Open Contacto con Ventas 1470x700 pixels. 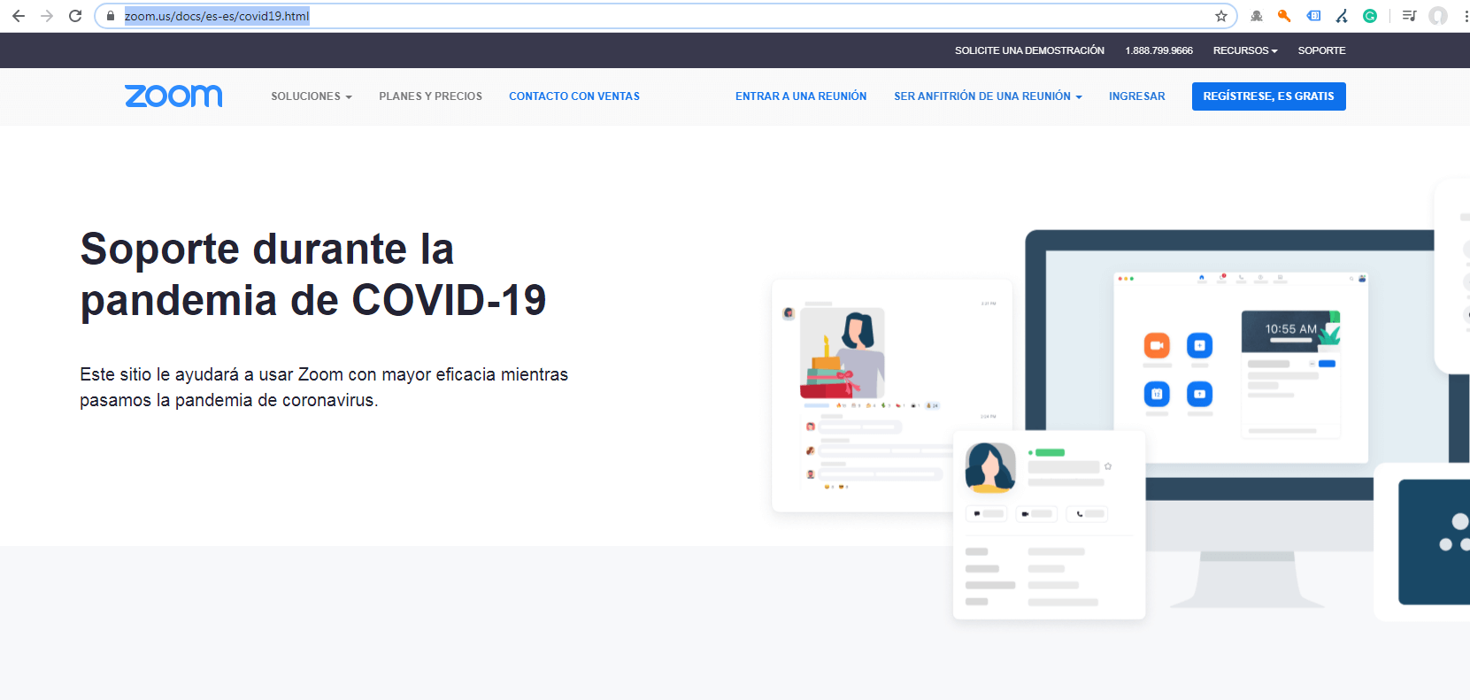[x=574, y=96]
